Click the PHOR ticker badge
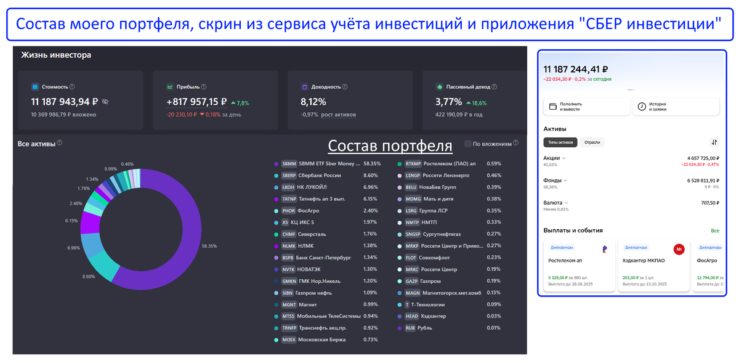 (288, 211)
